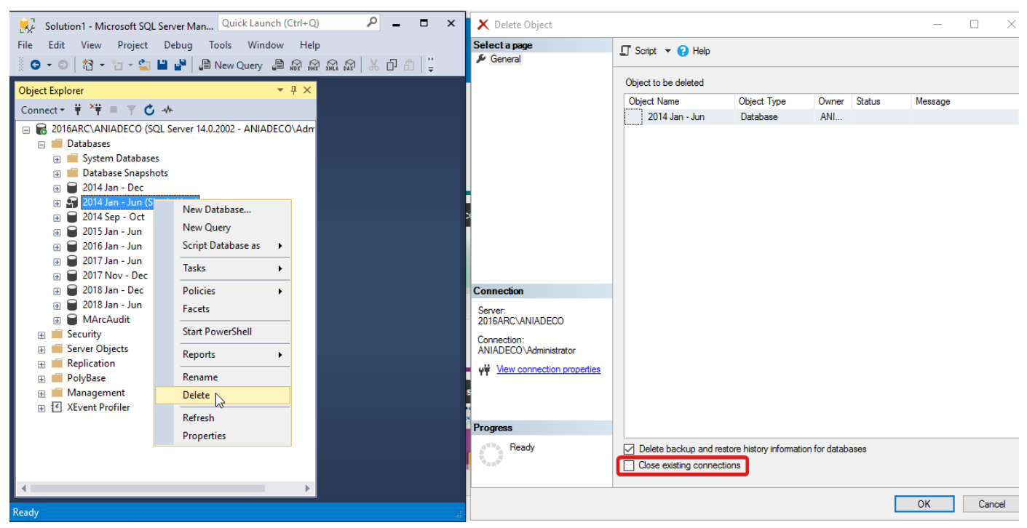Click the Disconnect icon in Object Explorer
Viewport: 1027px width, 528px height.
[95, 110]
